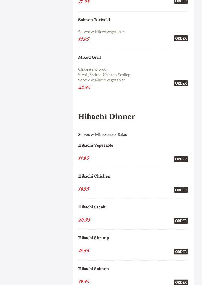
Task: Click the Hibachi Salmon title
Action: 94,269
